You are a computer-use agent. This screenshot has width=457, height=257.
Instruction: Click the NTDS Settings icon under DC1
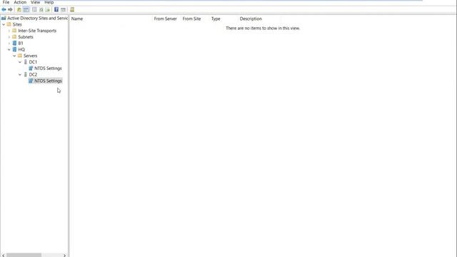pos(31,69)
